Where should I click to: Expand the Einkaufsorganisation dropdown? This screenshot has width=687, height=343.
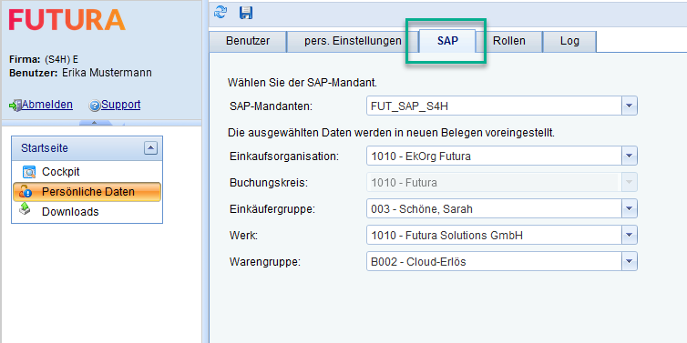[x=630, y=156]
